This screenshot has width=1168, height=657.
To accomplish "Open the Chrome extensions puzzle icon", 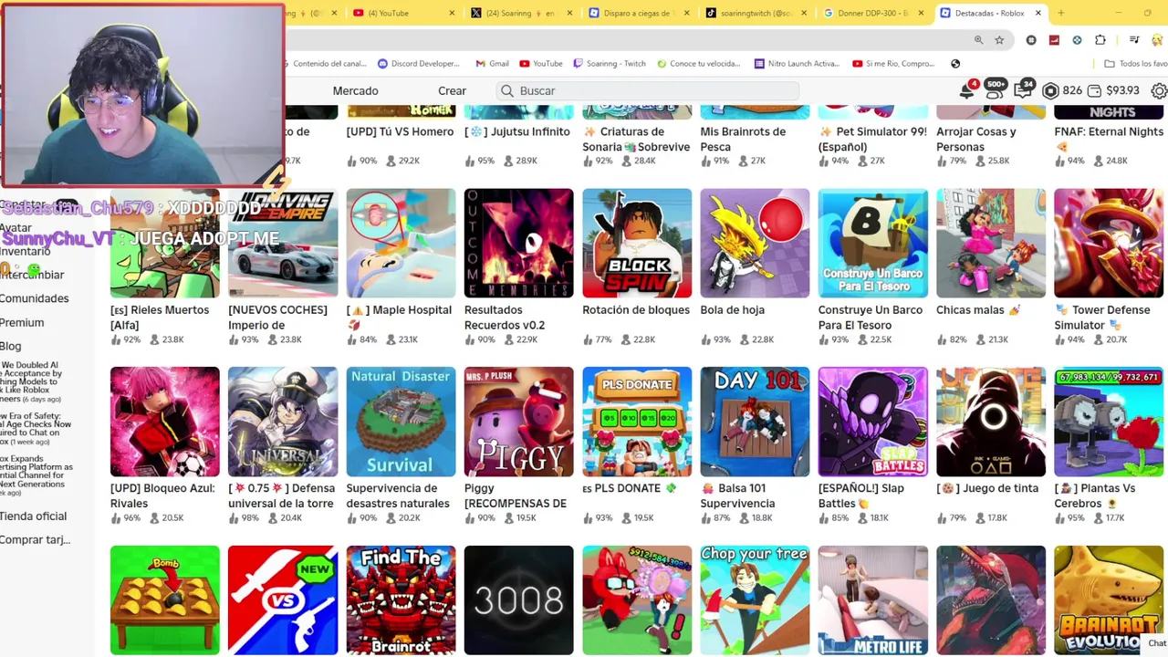I will [x=1100, y=40].
